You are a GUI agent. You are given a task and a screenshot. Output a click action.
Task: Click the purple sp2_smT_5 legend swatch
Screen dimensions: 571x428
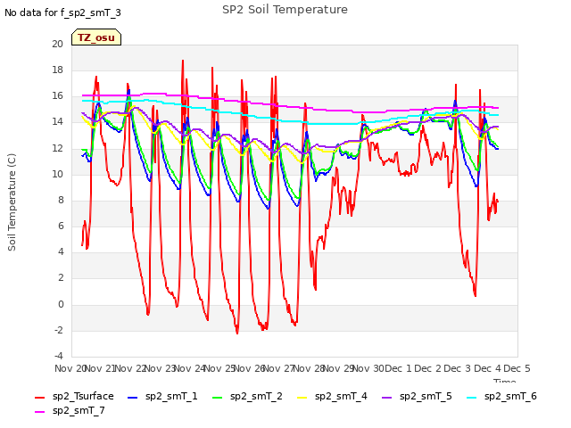tap(386, 398)
